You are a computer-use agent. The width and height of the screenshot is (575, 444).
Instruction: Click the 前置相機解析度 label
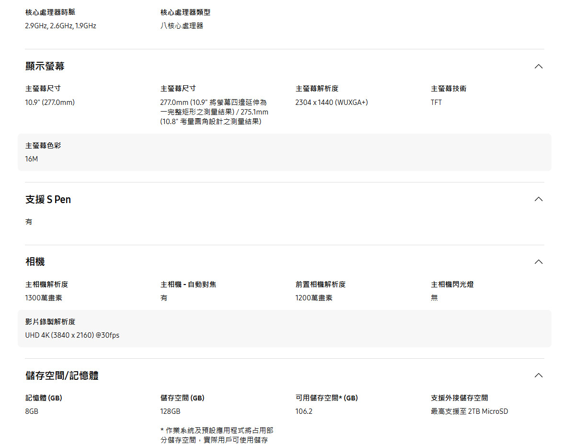tap(320, 285)
